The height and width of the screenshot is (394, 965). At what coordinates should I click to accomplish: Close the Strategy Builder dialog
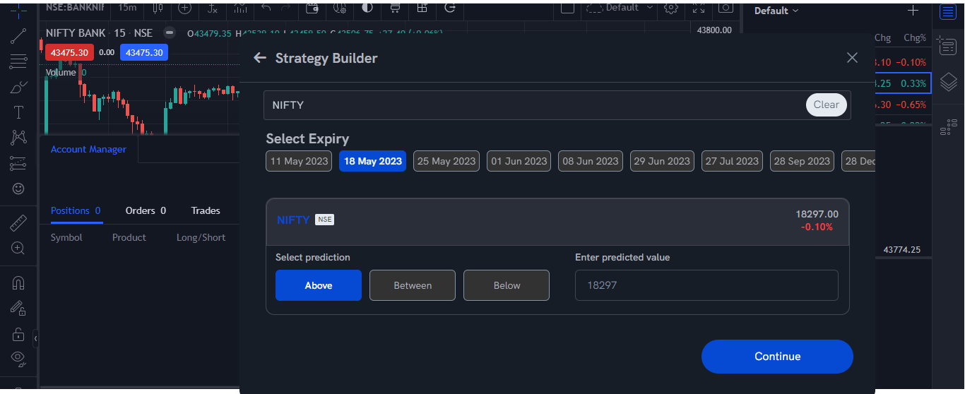coord(852,58)
